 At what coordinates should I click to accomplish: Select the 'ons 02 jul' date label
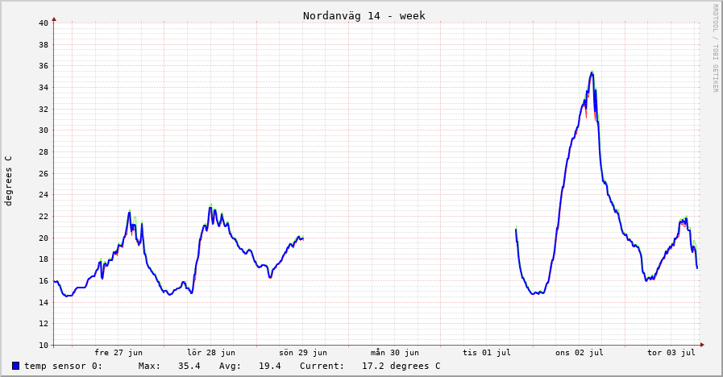tap(580, 353)
